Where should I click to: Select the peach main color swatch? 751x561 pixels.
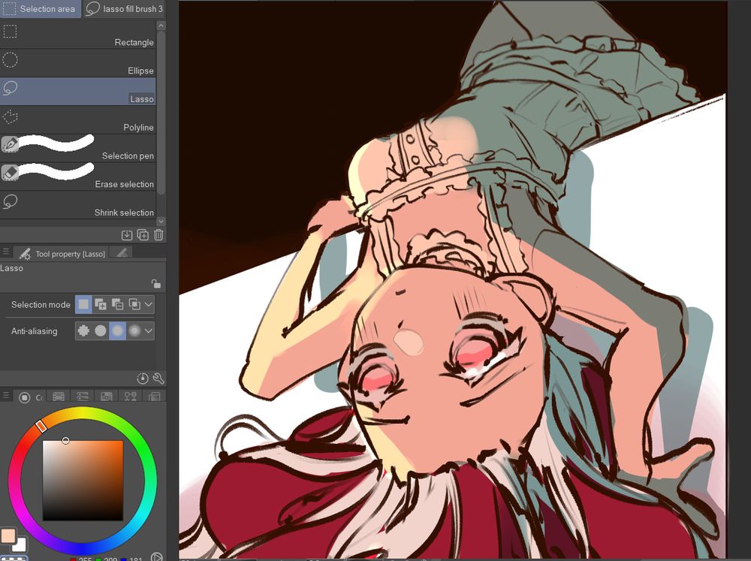pyautogui.click(x=8, y=536)
